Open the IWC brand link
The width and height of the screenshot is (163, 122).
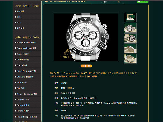(x=21, y=88)
